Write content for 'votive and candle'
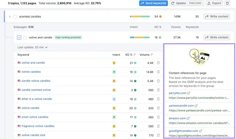 [x=217, y=37]
